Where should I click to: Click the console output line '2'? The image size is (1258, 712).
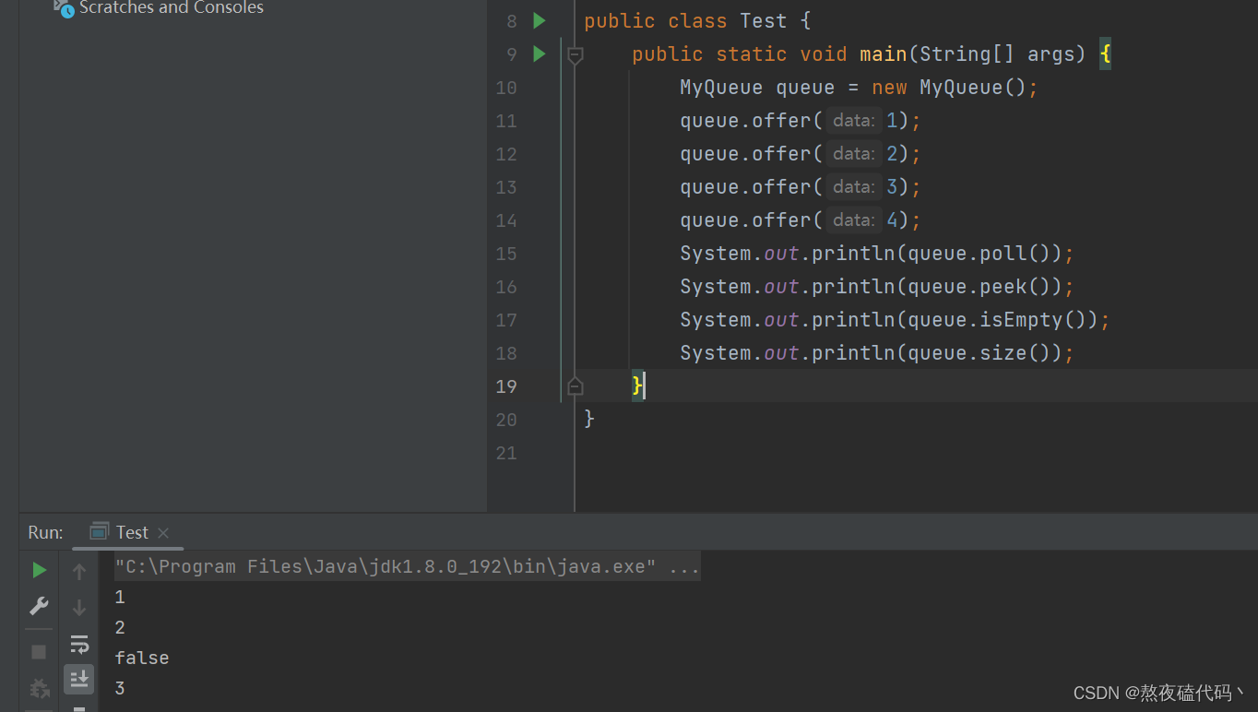click(x=120, y=627)
